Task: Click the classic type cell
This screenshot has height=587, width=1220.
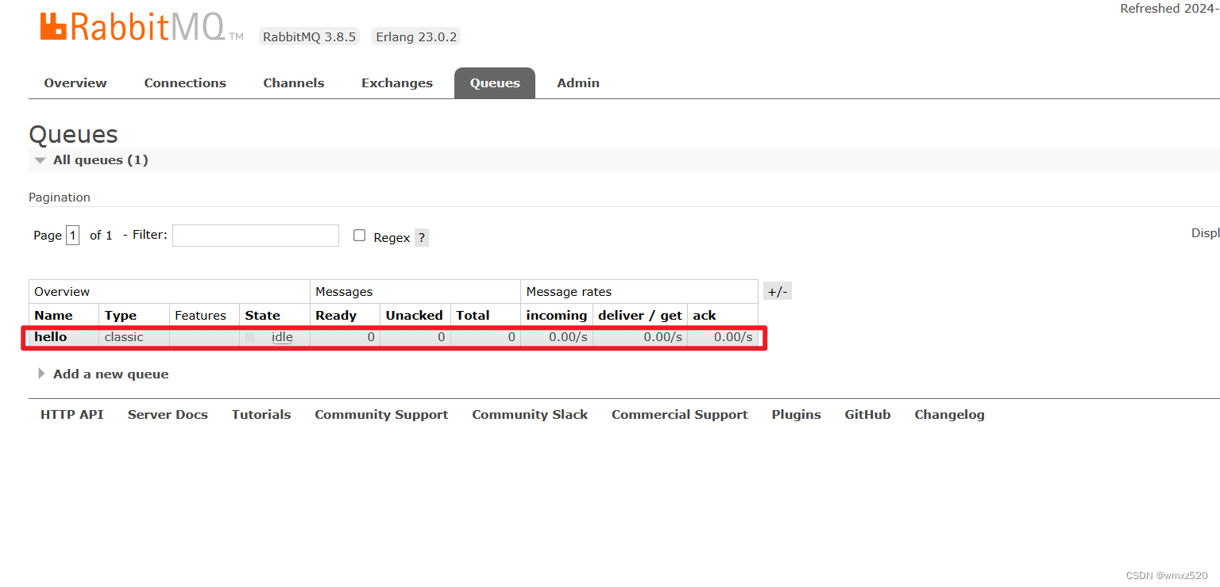Action: (x=124, y=337)
